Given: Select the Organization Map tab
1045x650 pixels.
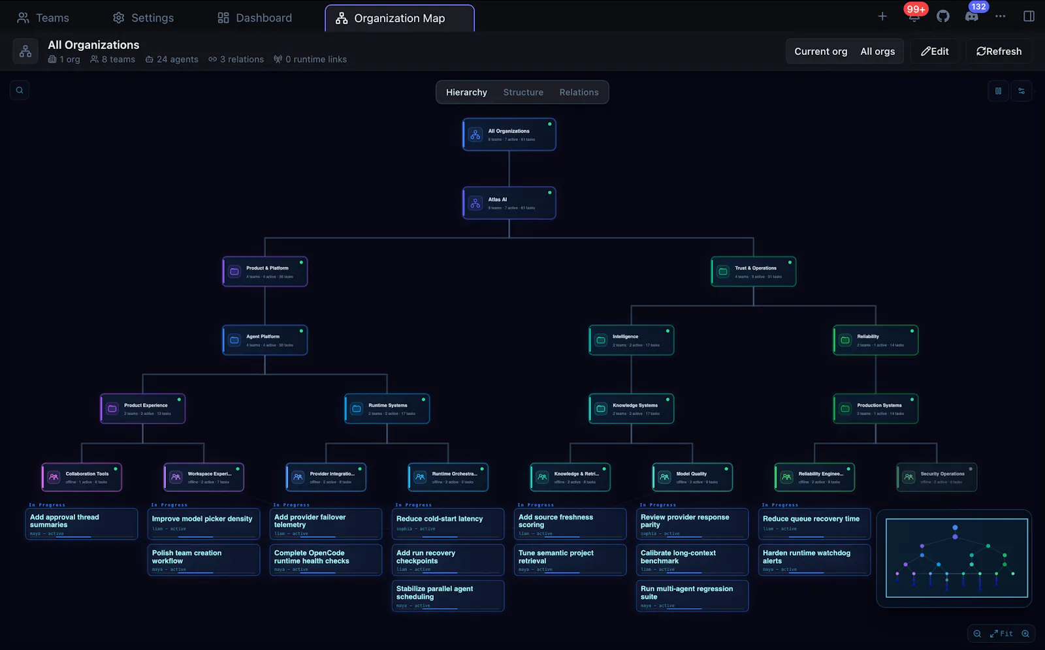Looking at the screenshot, I should [399, 18].
